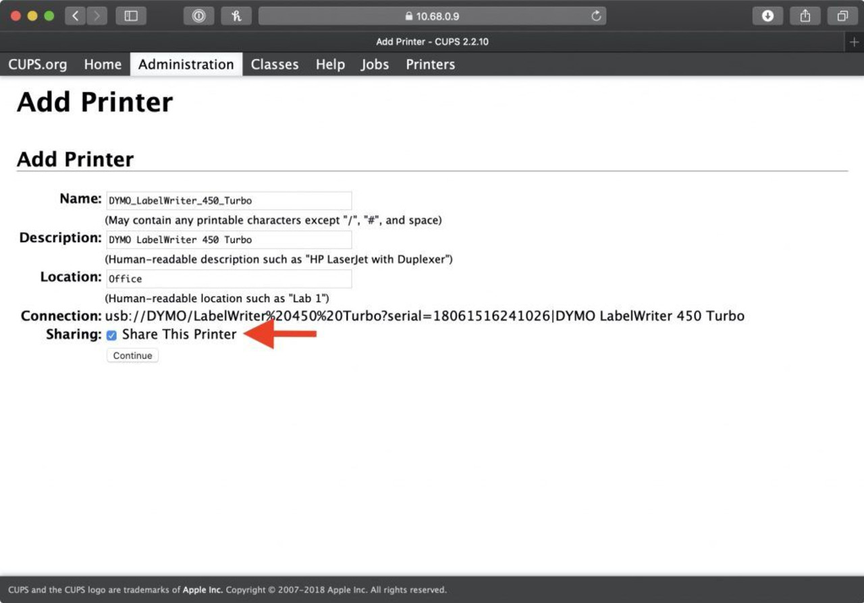The width and height of the screenshot is (864, 603).
Task: Click the location hint mentioning Lab 1
Action: pyautogui.click(x=217, y=298)
